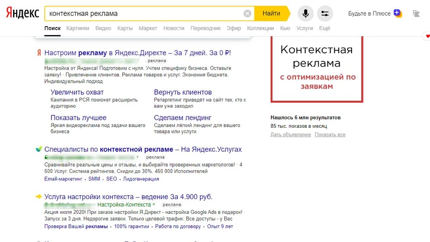Open the collections bookmark icon at top right
The width and height of the screenshot is (430, 242).
[x=416, y=13]
